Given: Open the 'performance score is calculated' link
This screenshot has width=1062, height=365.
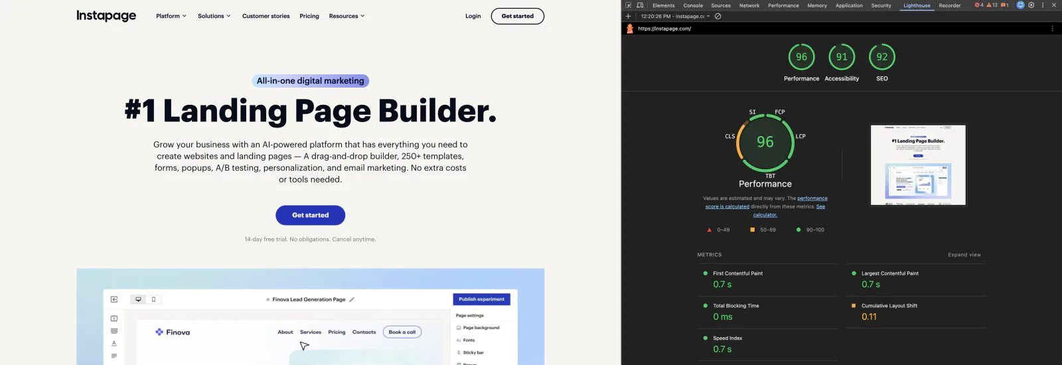Looking at the screenshot, I should (767, 202).
